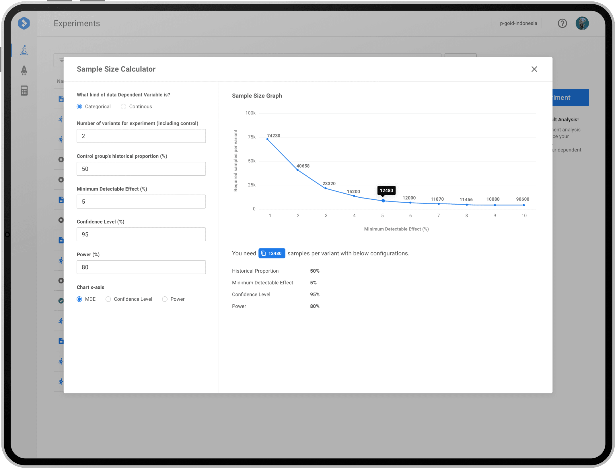Image resolution: width=615 pixels, height=468 pixels.
Task: Open the user avatar menu
Action: [x=582, y=23]
